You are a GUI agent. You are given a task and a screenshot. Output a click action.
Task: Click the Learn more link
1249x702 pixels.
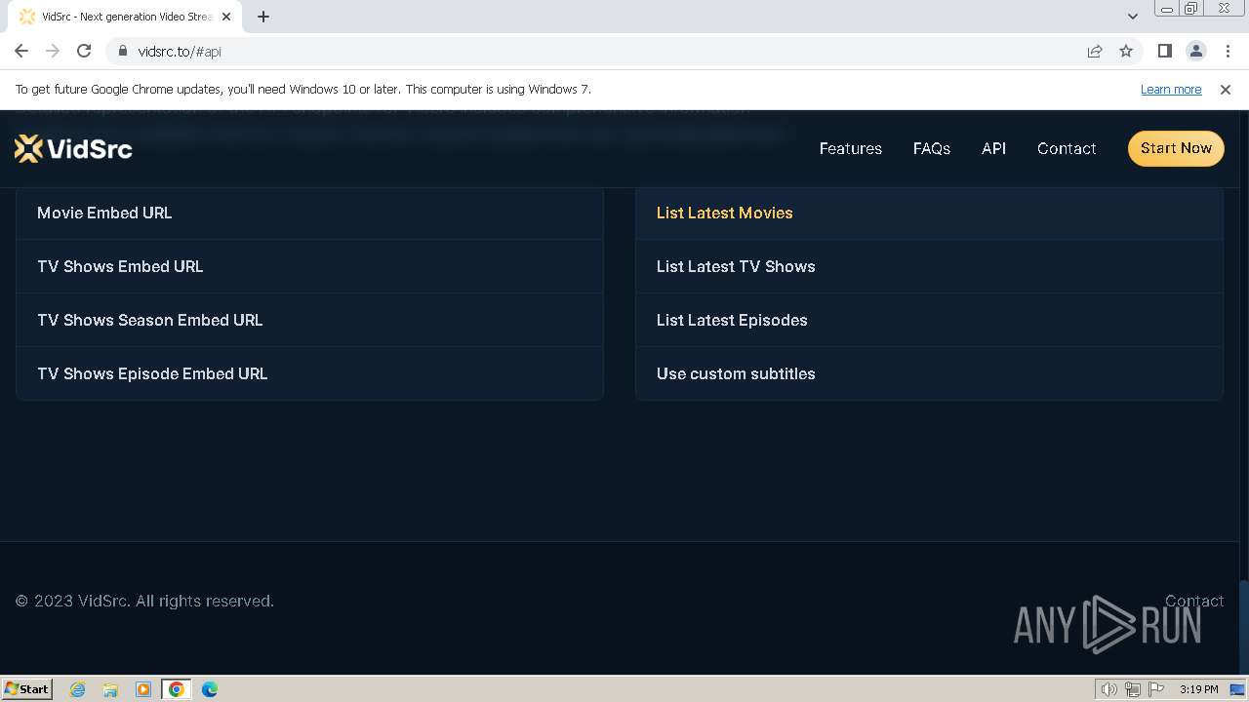click(x=1171, y=89)
